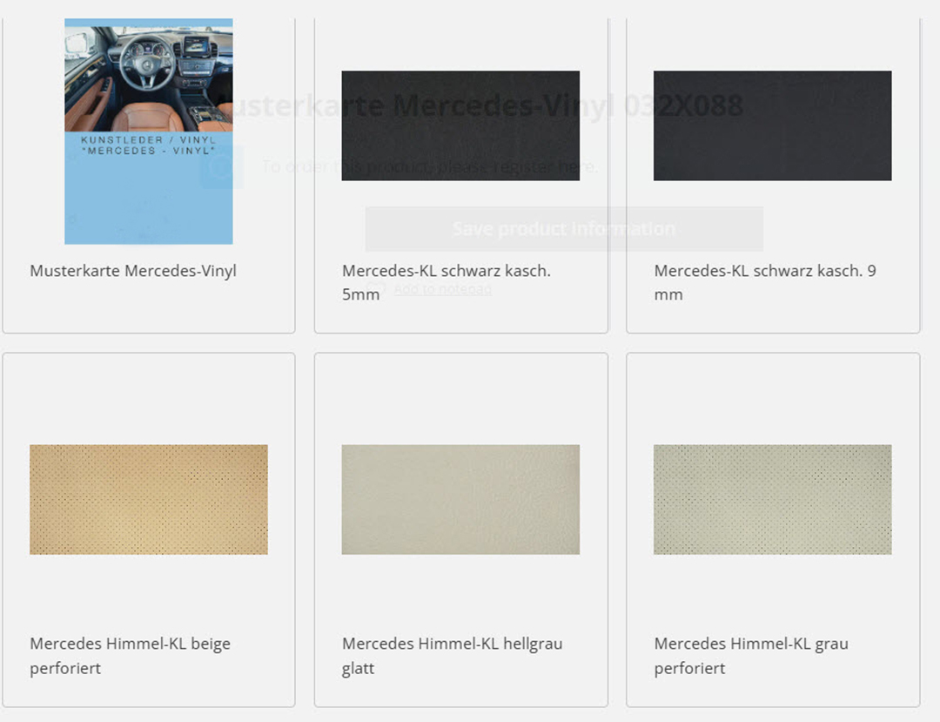Click the heart icon beside Add to notepad
Image resolution: width=940 pixels, height=722 pixels.
[377, 289]
